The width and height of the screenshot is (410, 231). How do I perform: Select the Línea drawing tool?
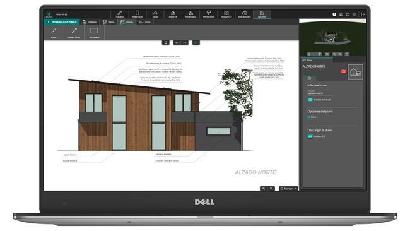point(54,33)
